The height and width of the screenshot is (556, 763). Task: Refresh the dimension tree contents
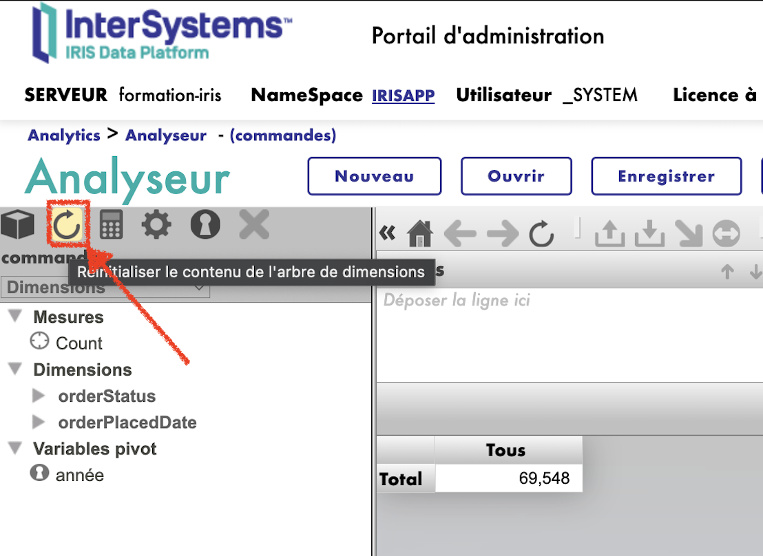coord(67,224)
